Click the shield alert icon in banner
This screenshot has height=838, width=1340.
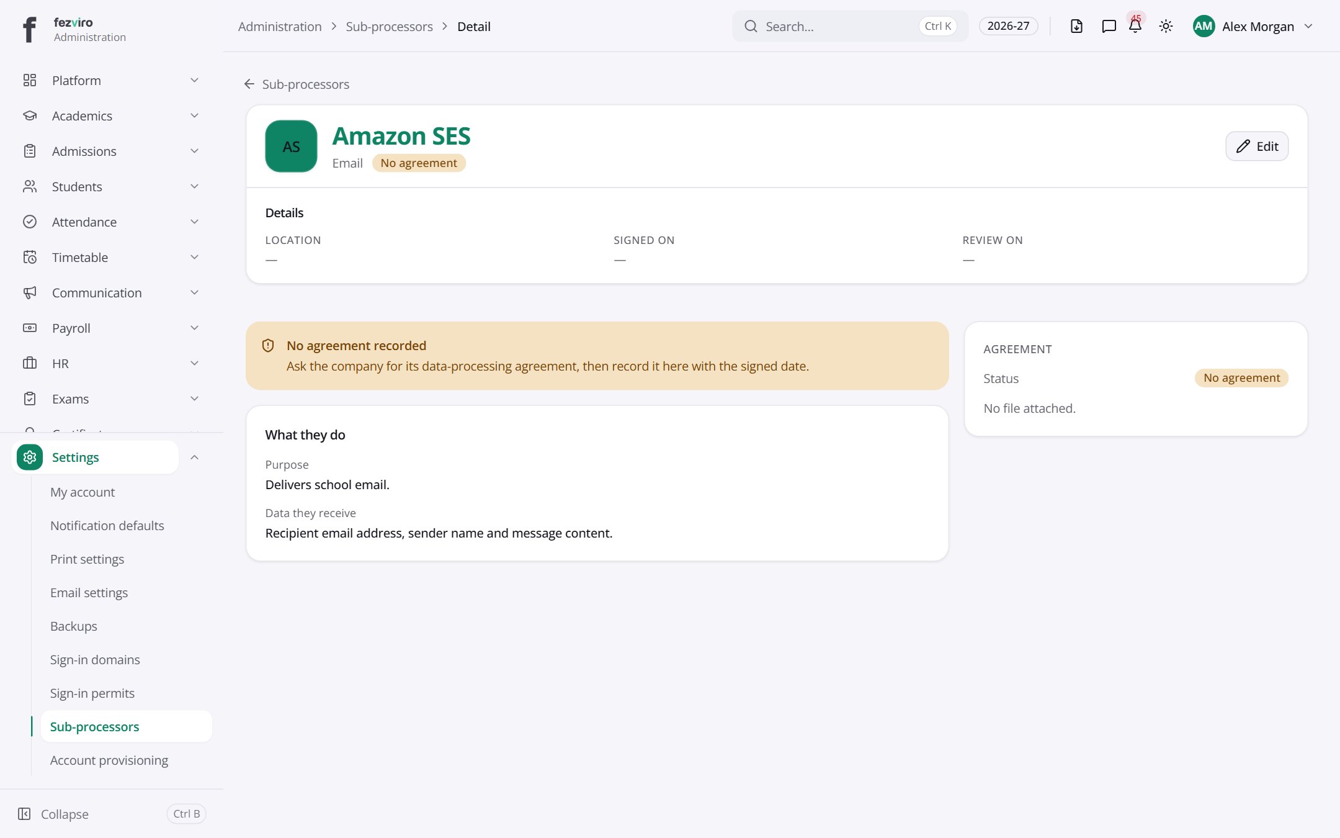coord(268,346)
